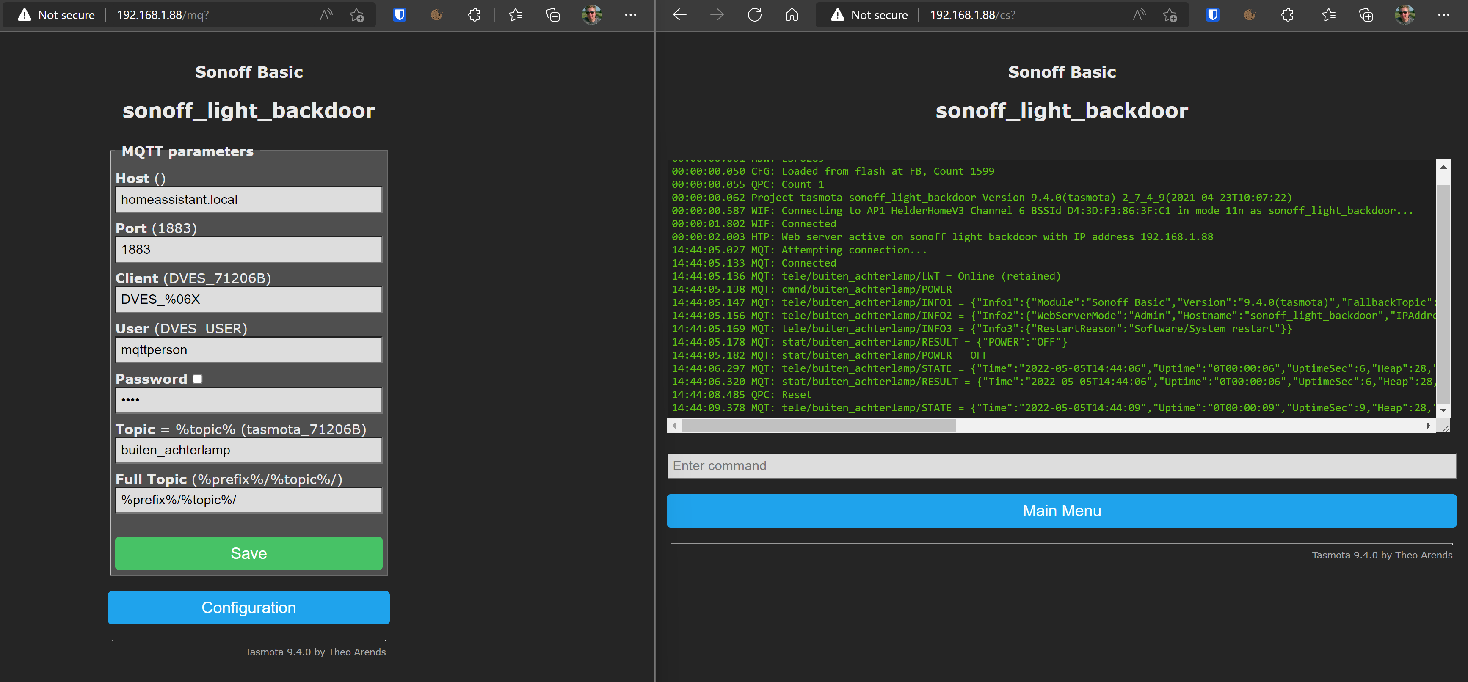Open the browser extensions puzzle icon
Viewport: 1468px width, 682px height.
coord(1288,15)
